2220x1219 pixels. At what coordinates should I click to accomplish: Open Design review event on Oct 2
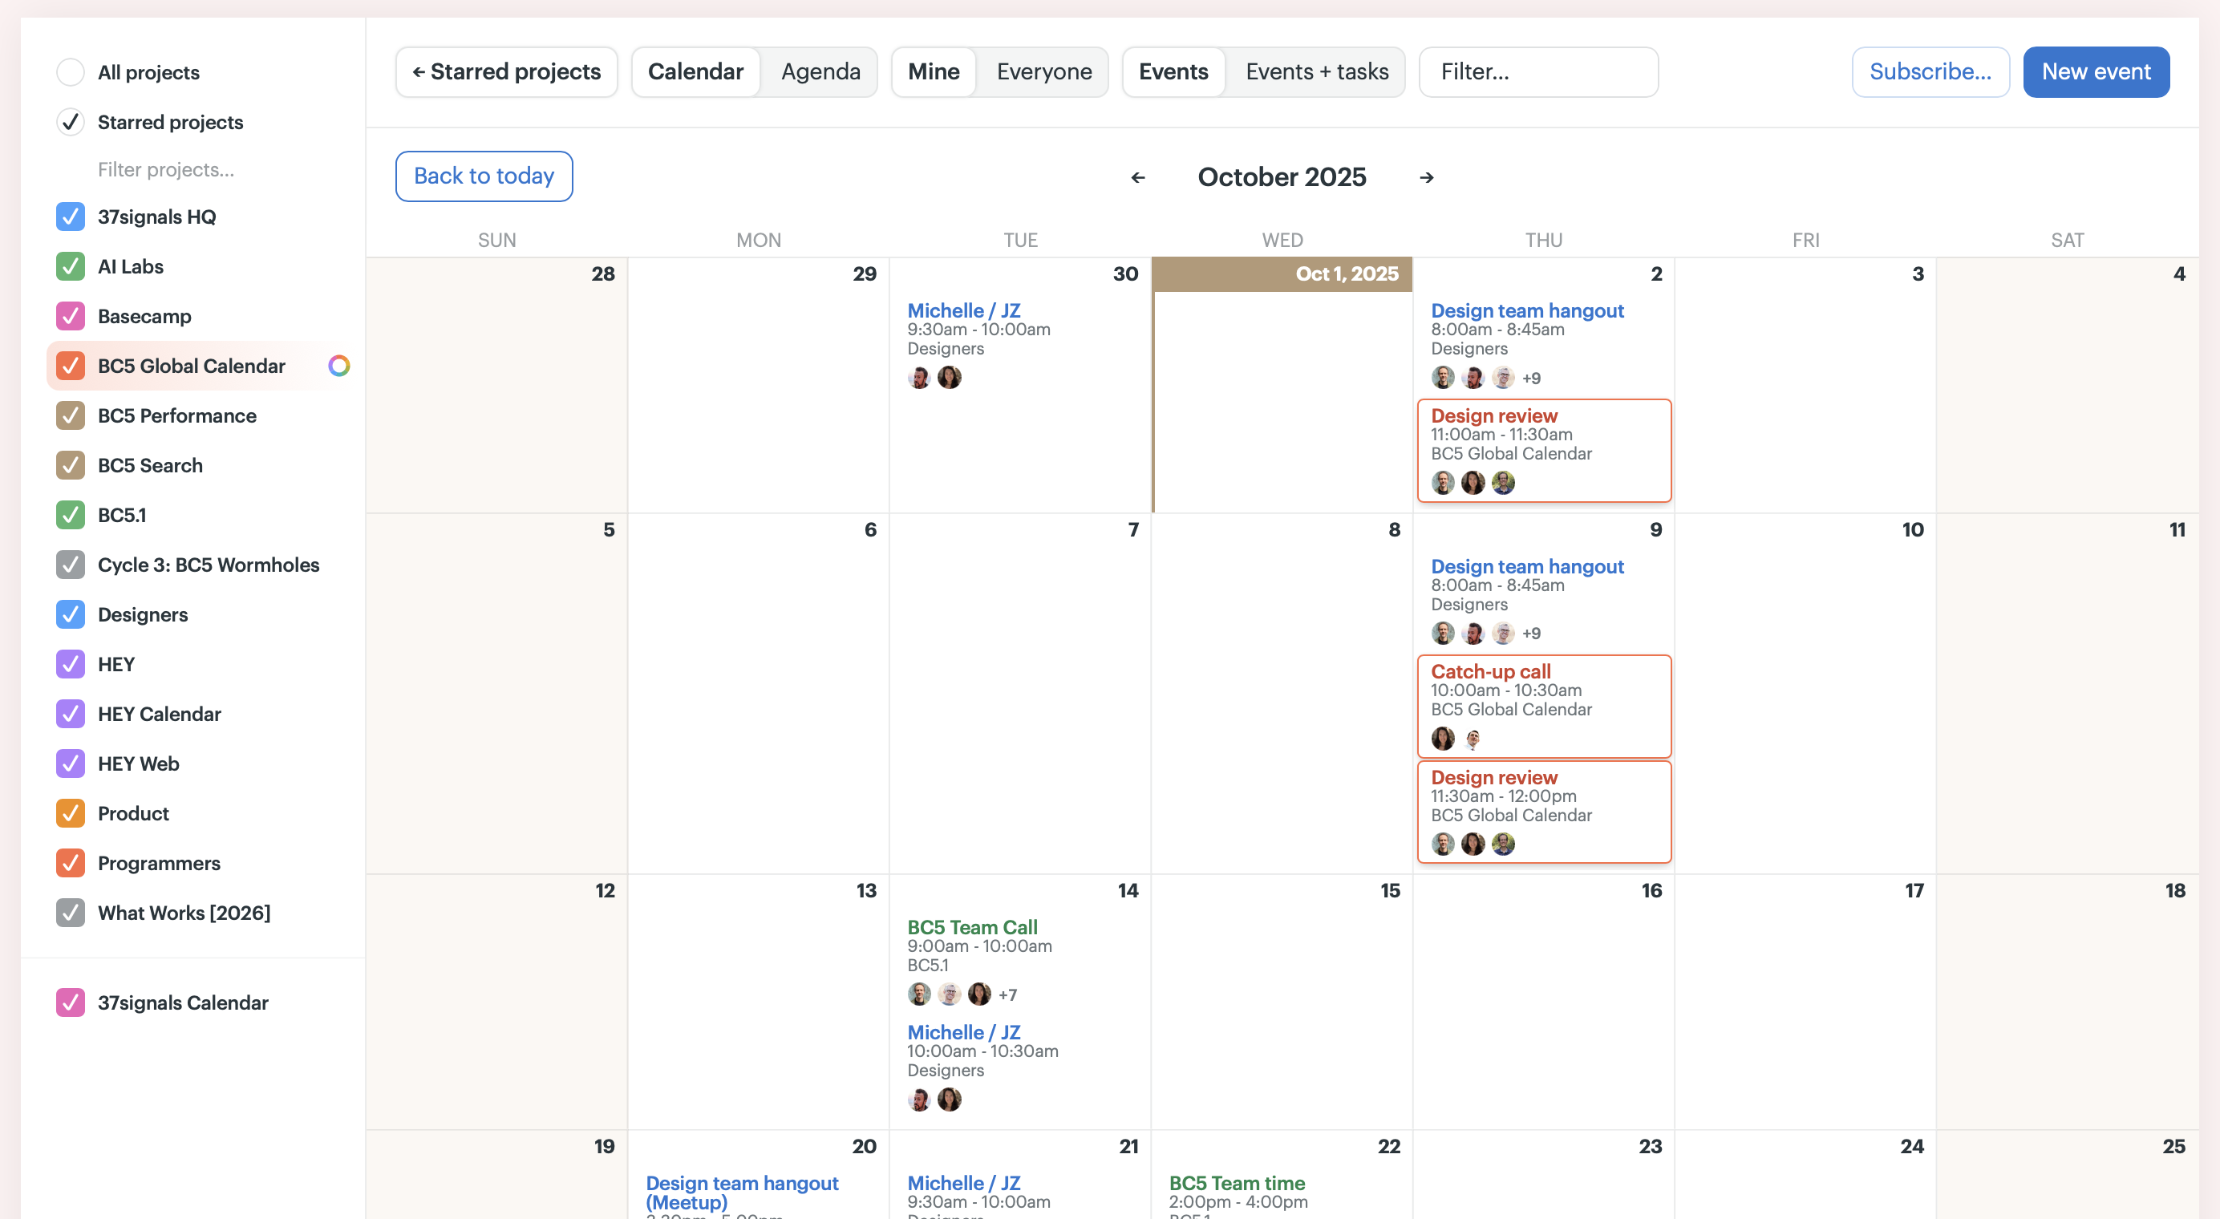click(x=1493, y=415)
